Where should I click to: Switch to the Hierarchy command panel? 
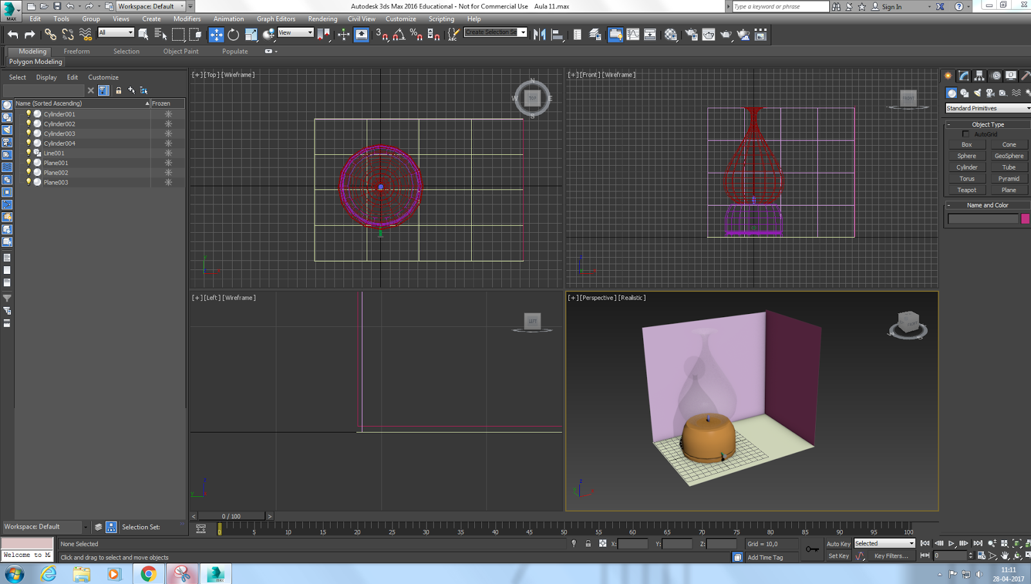click(x=979, y=76)
